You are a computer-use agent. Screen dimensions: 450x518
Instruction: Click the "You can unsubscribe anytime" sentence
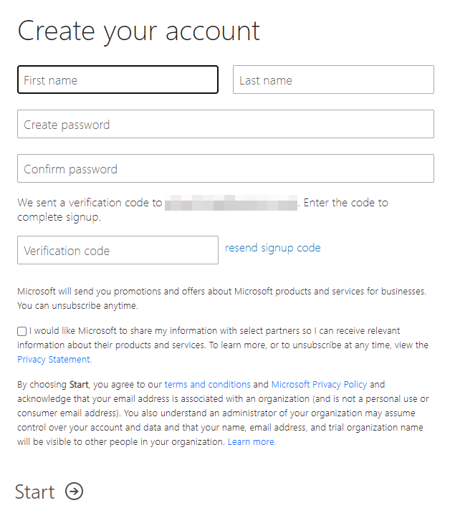point(77,306)
